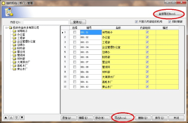Click the 选择 column header
The height and width of the screenshot is (123, 188).
75,28
